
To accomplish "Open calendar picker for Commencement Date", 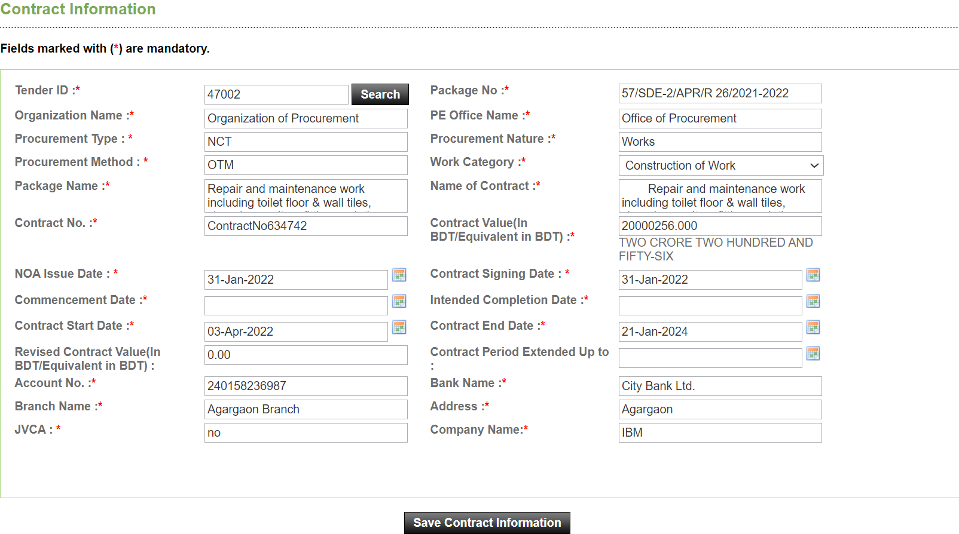I will point(399,301).
